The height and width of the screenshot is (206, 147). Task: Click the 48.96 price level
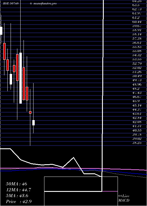[x=137, y=84]
